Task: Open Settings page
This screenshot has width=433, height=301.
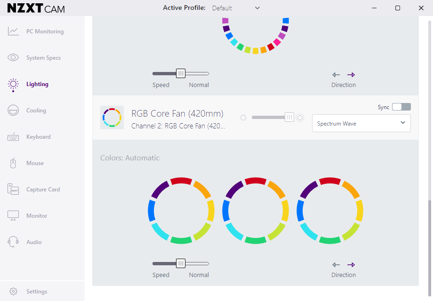Action: (37, 291)
